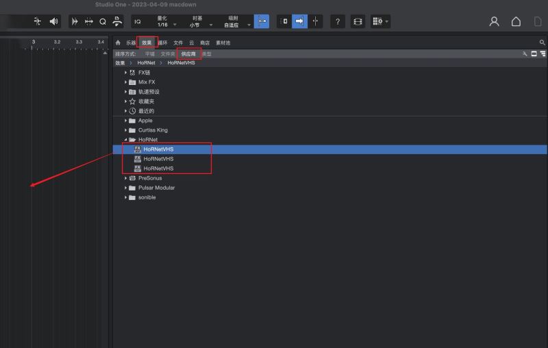The height and width of the screenshot is (348, 548).
Task: Select the split tool icon in toolbar
Action: (x=37, y=21)
